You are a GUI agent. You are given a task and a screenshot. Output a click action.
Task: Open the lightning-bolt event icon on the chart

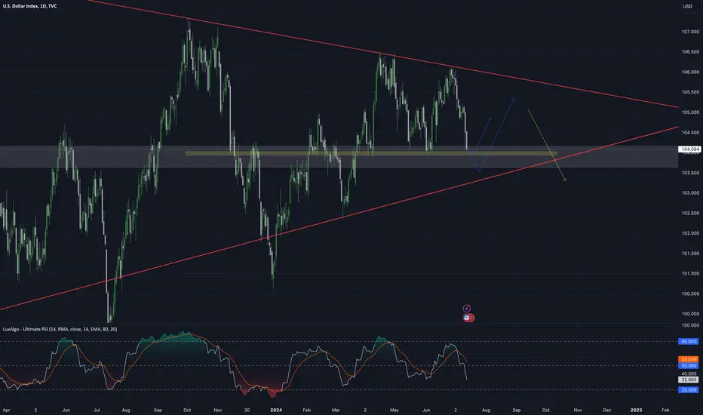pyautogui.click(x=467, y=308)
